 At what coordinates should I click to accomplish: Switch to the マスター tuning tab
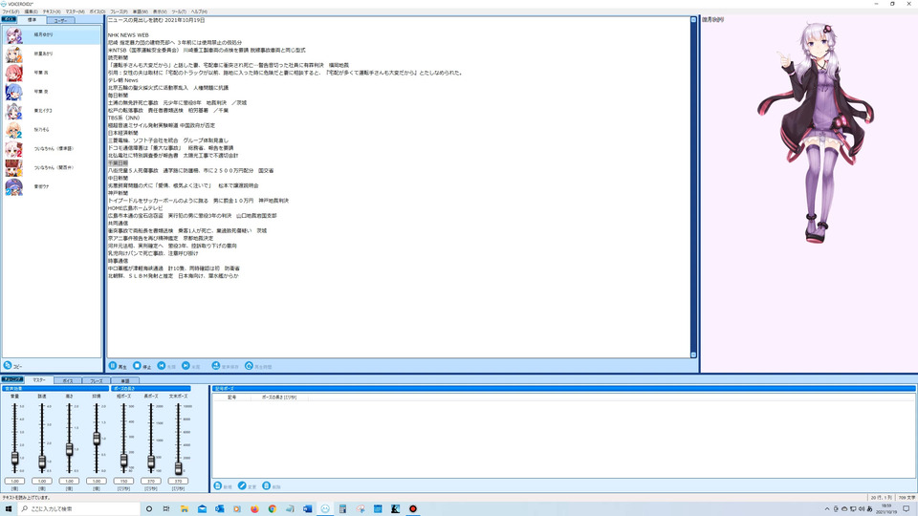[x=38, y=380]
